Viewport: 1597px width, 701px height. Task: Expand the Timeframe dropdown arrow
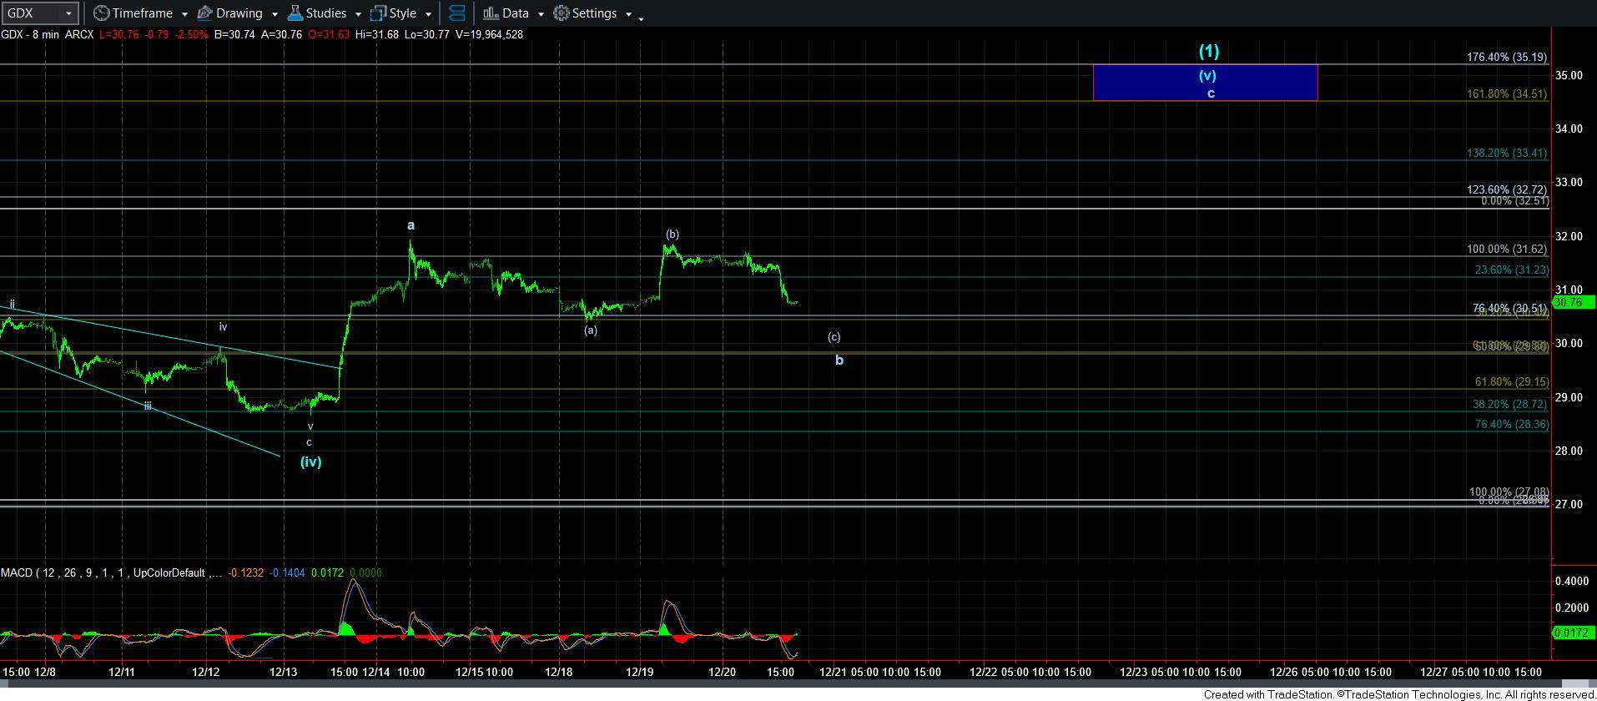point(184,14)
